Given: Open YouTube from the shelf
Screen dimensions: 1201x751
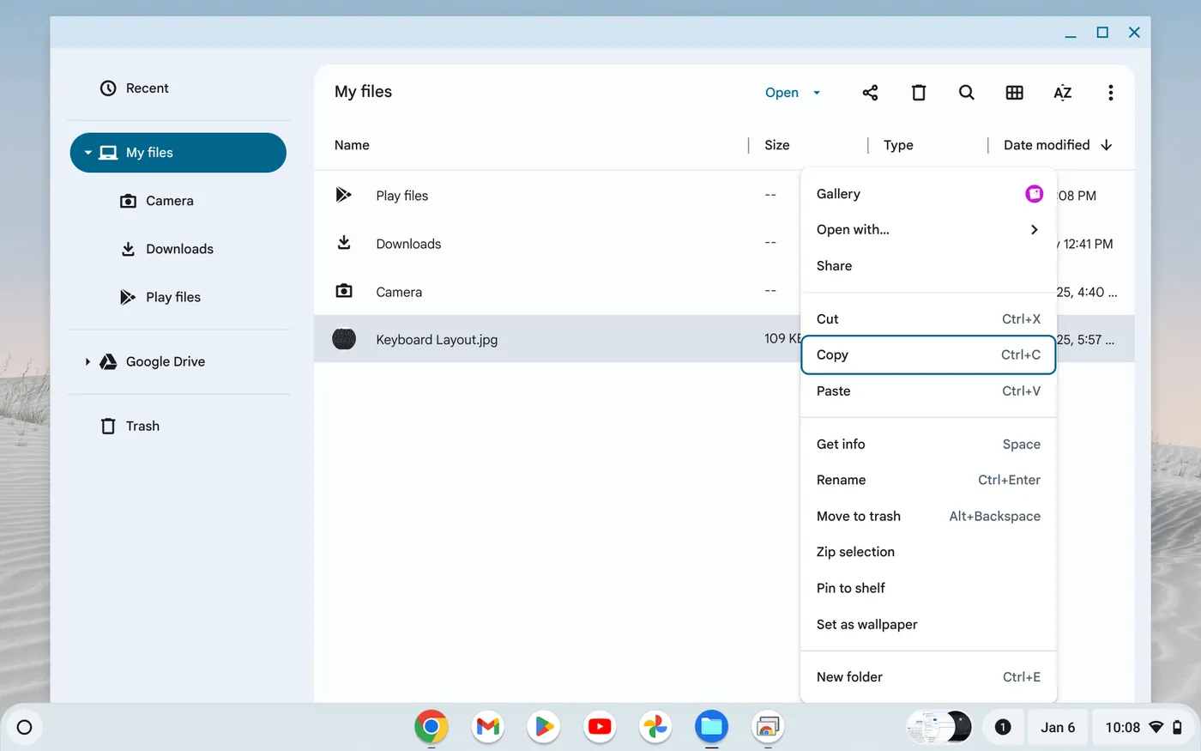Looking at the screenshot, I should (x=600, y=727).
